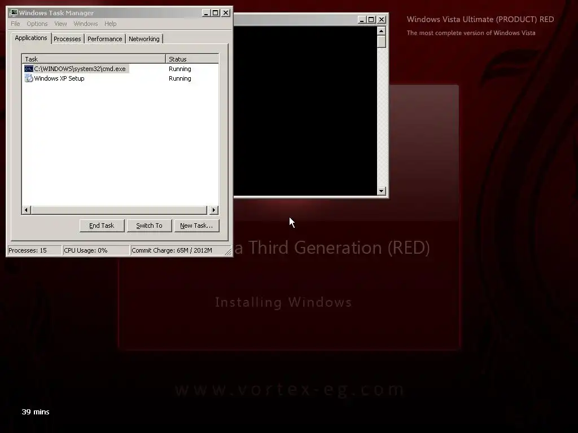Screen dimensions: 578x433
Task: Click the Commit Charge status entry
Action: point(177,250)
